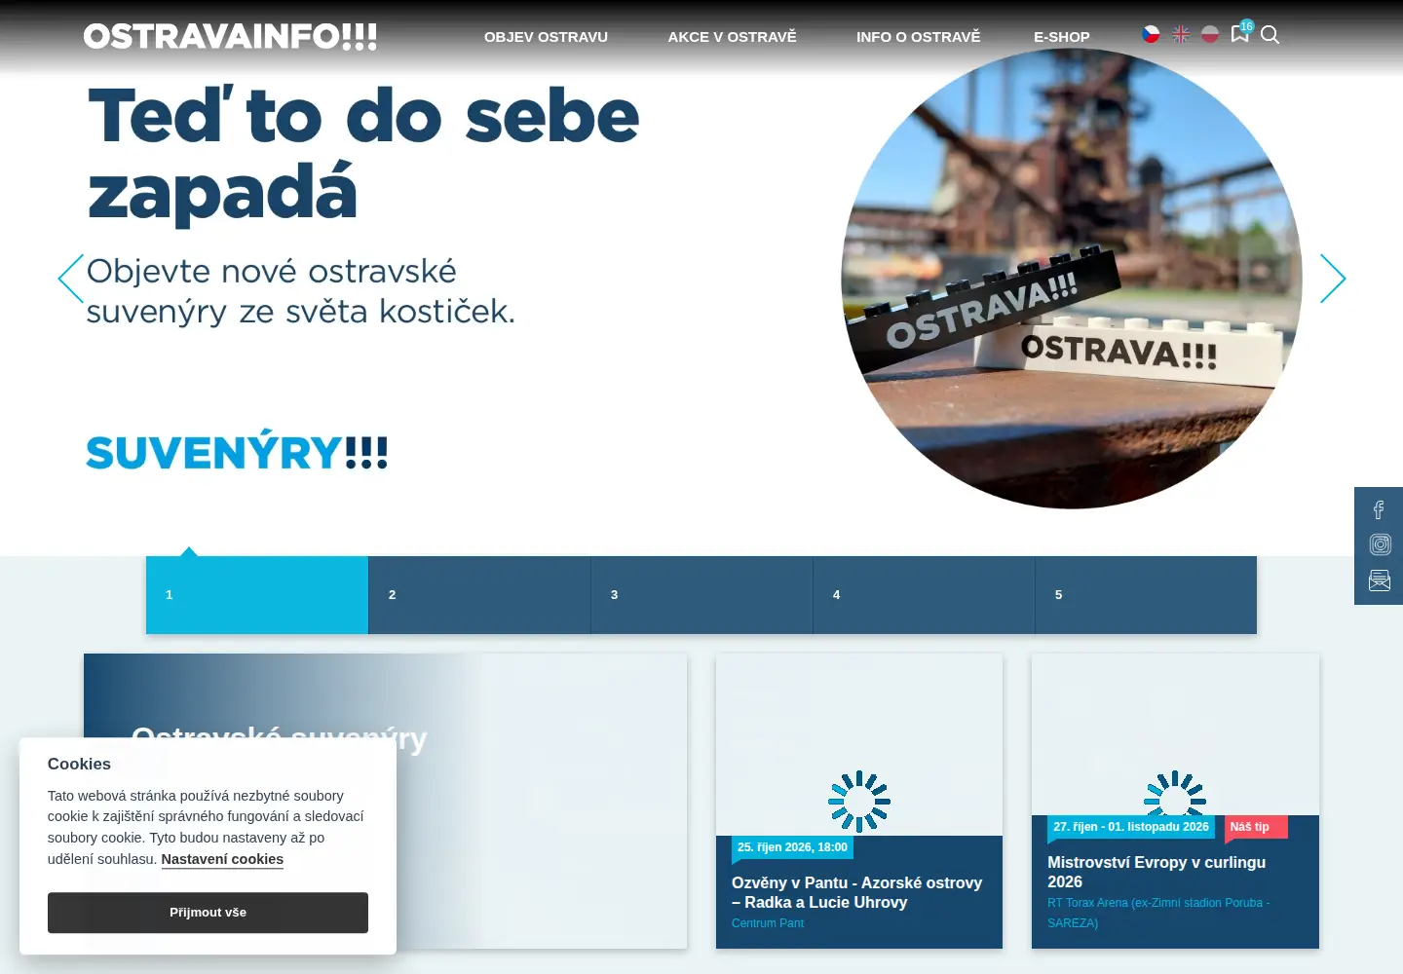
Task: Open Mistrovství Evropy v curlingu 2026 event
Action: click(1157, 872)
